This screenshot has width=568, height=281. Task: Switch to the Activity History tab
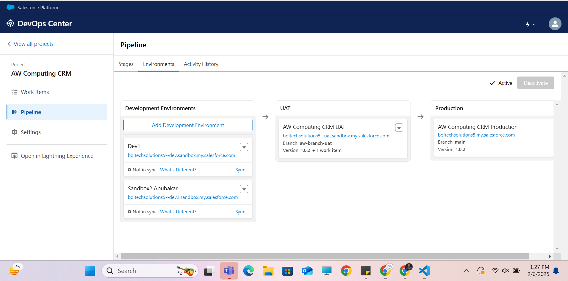201,64
